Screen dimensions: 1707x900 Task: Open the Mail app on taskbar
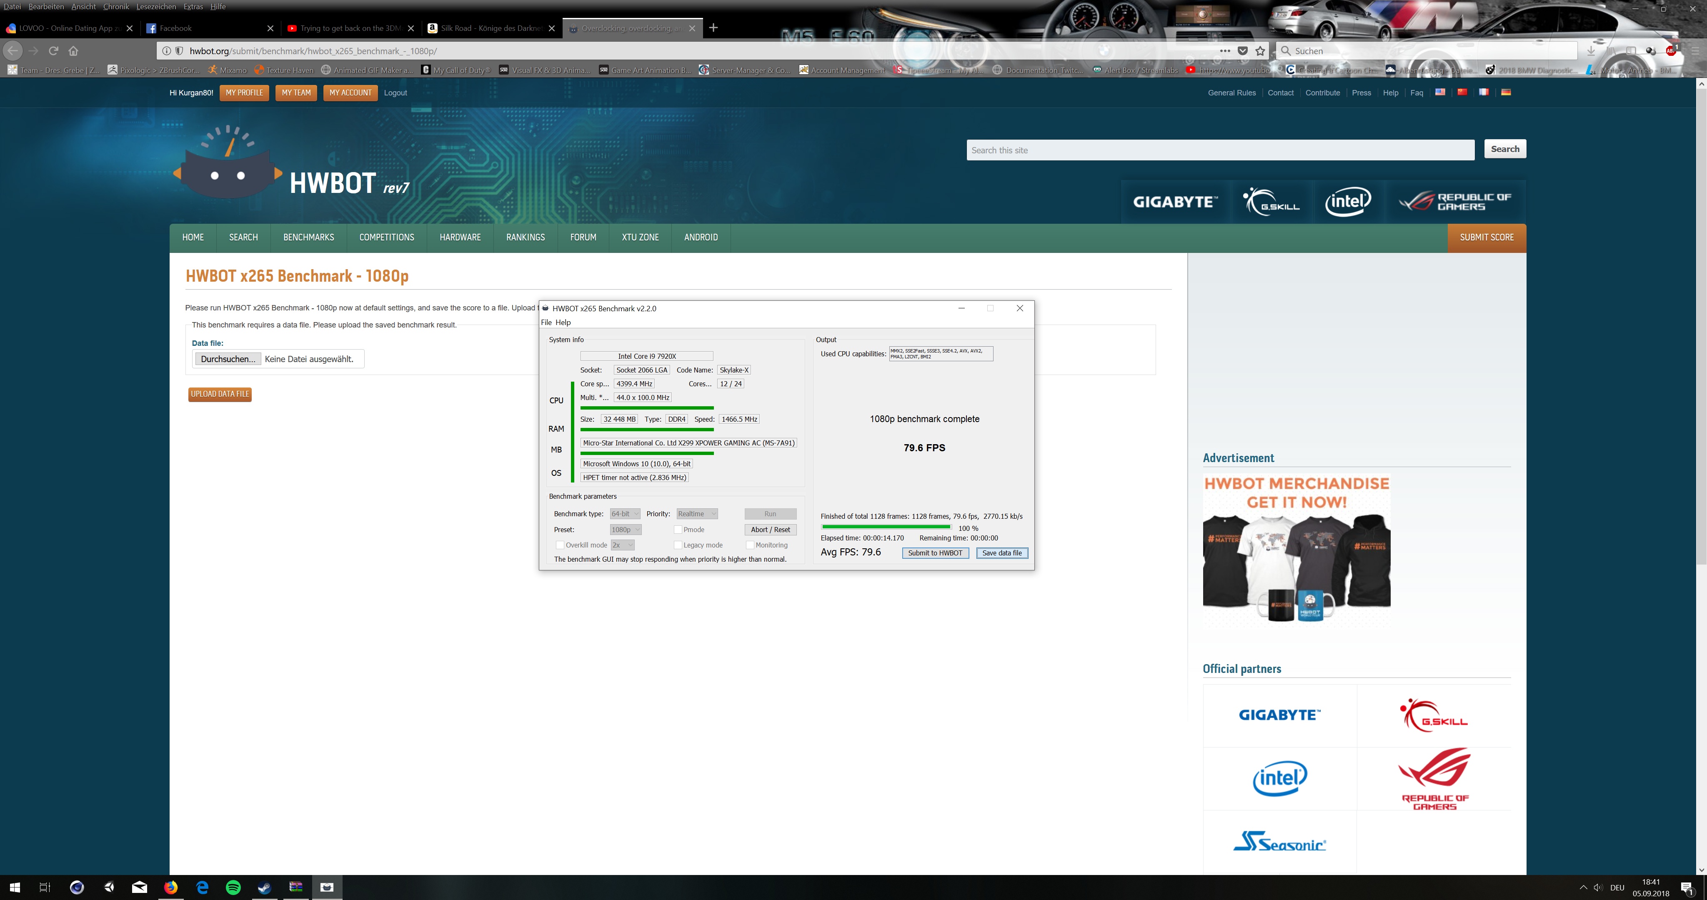click(140, 887)
